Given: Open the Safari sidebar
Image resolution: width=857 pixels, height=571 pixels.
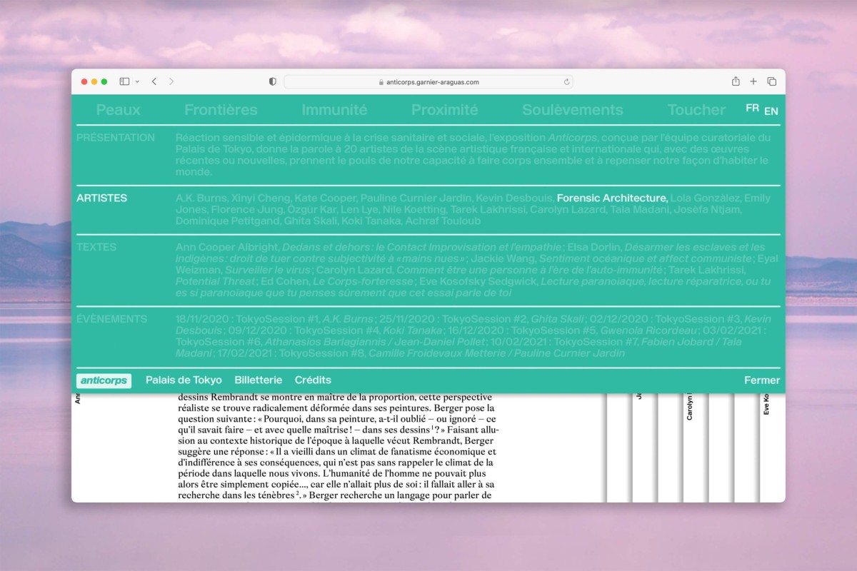Looking at the screenshot, I should [x=123, y=81].
